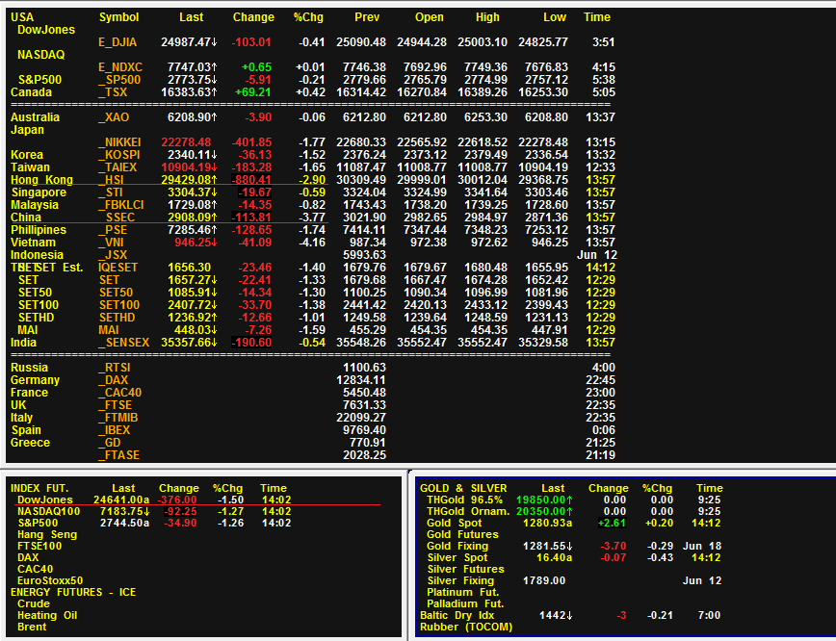Select Vietnam last value 946.25
Image resolution: width=836 pixels, height=641 pixels.
click(196, 243)
